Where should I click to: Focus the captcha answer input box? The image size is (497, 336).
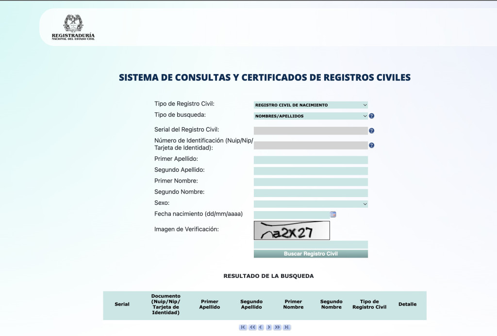[x=311, y=244]
